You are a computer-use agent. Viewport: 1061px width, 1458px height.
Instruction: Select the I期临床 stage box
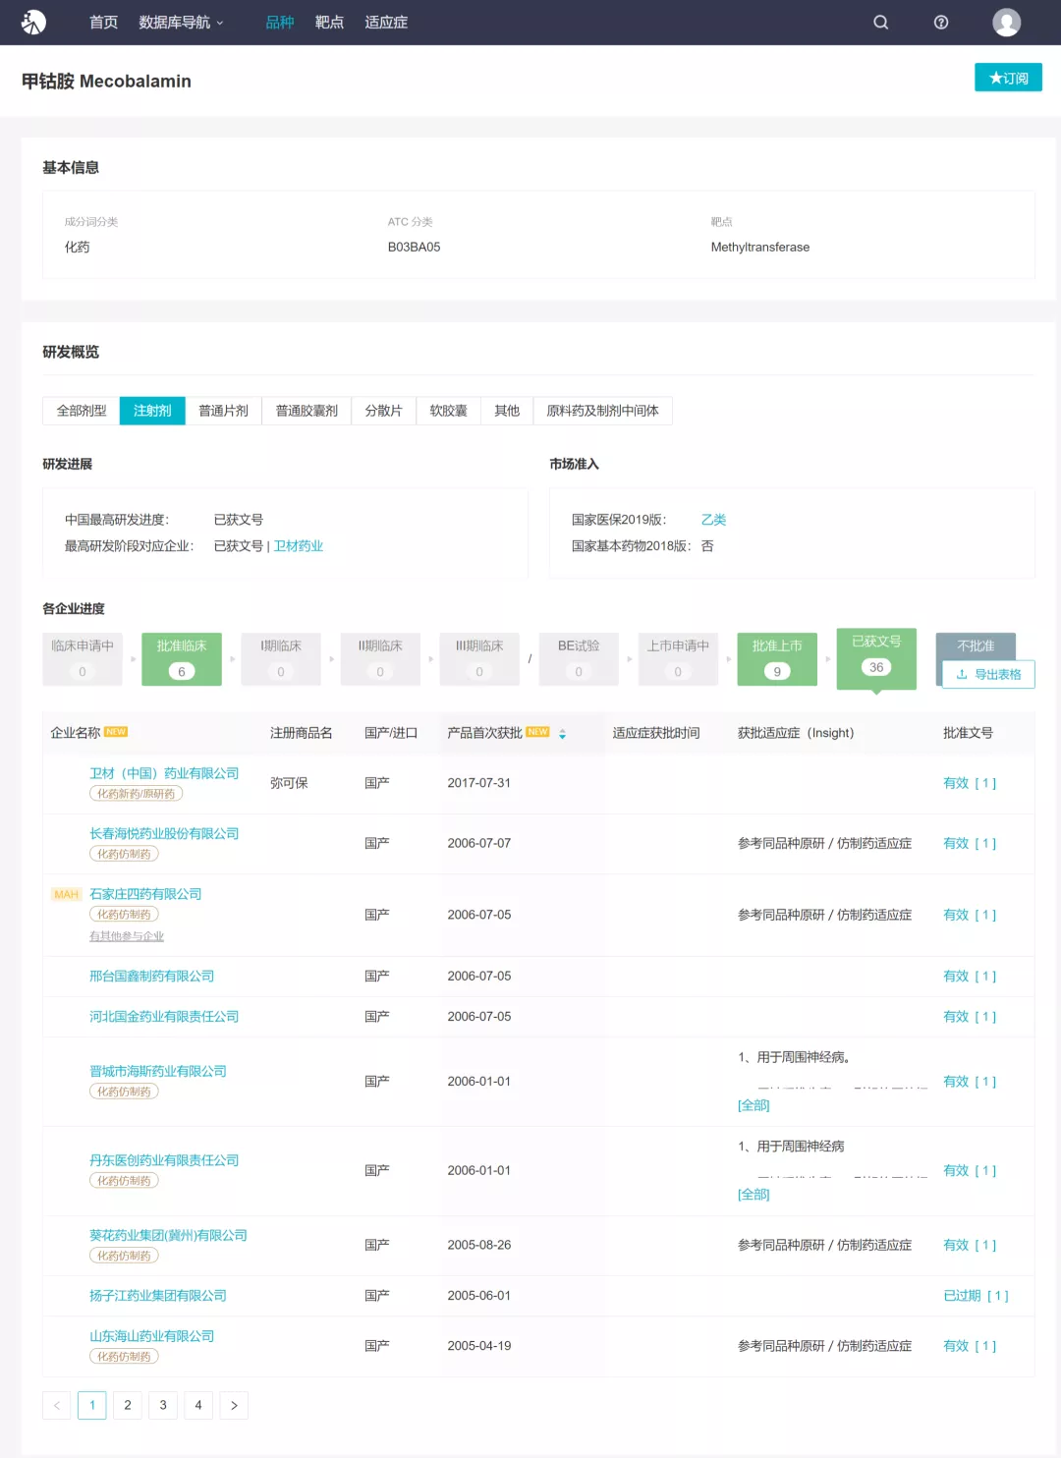pos(281,658)
